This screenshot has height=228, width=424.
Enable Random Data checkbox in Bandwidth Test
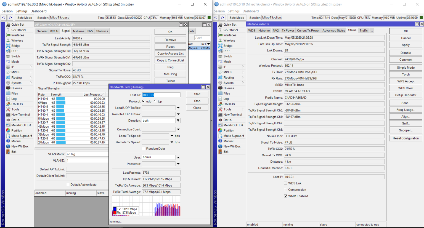tap(143, 149)
